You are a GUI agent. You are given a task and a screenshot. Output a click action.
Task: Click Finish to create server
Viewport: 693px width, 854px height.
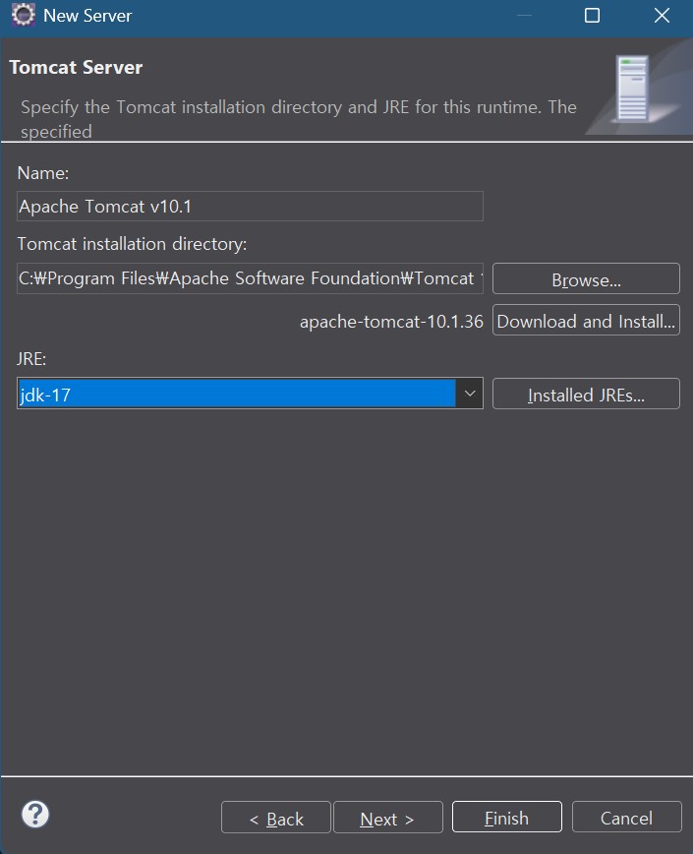(x=507, y=817)
